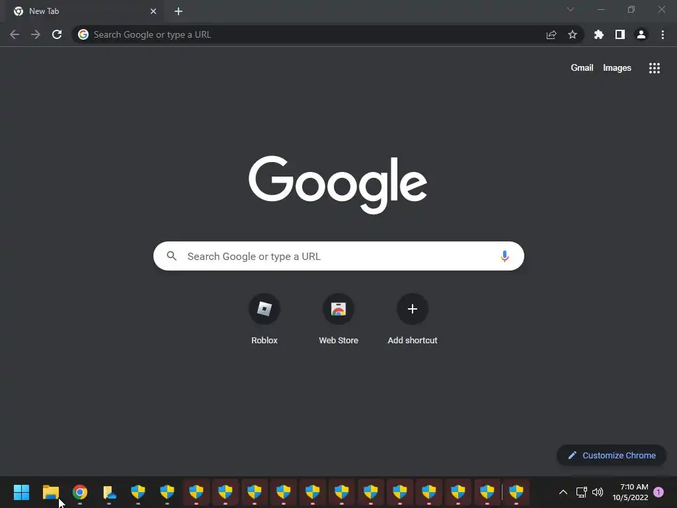This screenshot has width=677, height=508.
Task: Click the Chrome taskbar icon
Action: pos(80,492)
